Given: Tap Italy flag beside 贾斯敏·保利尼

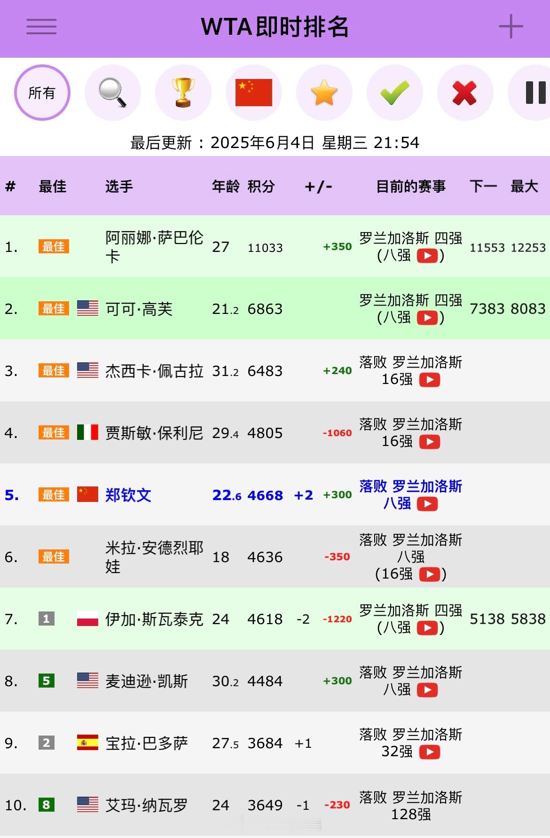Looking at the screenshot, I should pyautogui.click(x=87, y=433).
